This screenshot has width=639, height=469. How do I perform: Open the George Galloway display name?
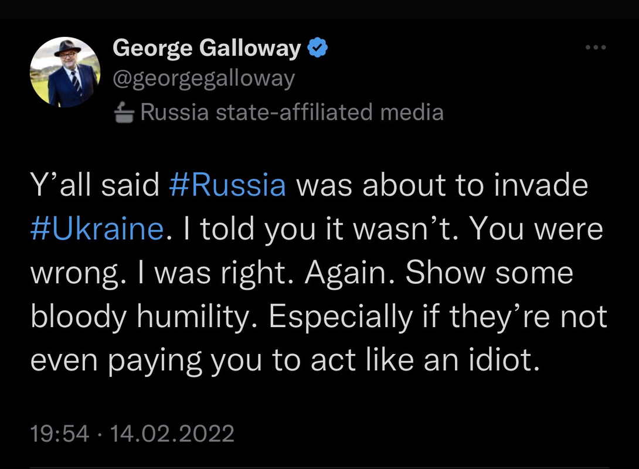click(x=206, y=48)
